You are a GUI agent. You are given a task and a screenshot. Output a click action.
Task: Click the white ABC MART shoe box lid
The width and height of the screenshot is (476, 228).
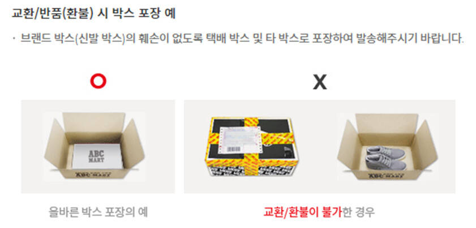[98, 156]
